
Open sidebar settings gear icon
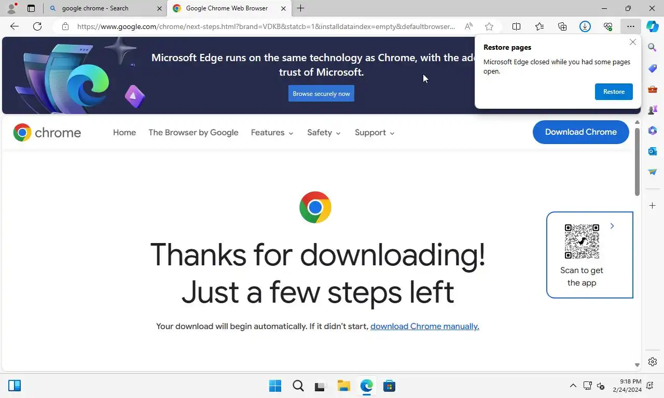653,362
